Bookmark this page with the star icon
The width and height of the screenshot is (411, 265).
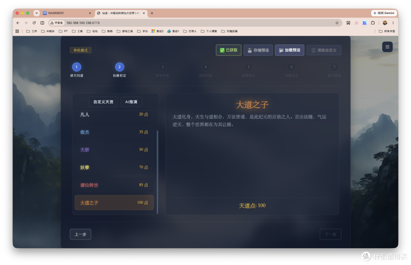(337, 23)
